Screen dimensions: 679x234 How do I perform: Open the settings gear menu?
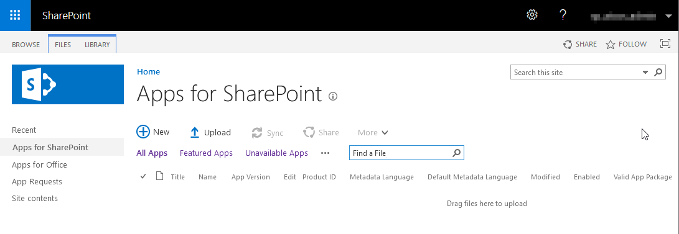(x=531, y=15)
